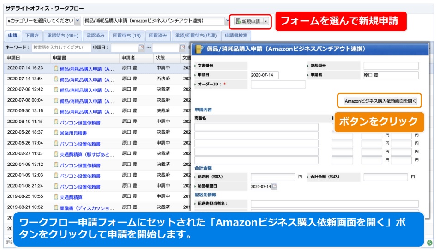Click document icon in the 2020-01-08 21:24 row
The width and height of the screenshot is (440, 250).
coord(56,186)
